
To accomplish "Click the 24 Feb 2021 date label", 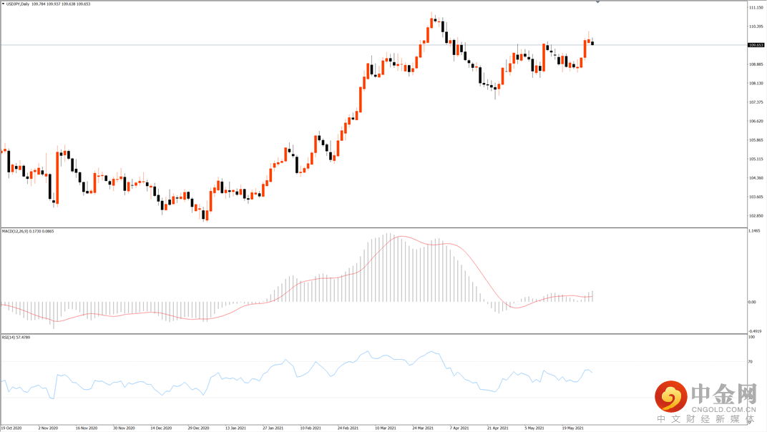I will click(x=348, y=428).
